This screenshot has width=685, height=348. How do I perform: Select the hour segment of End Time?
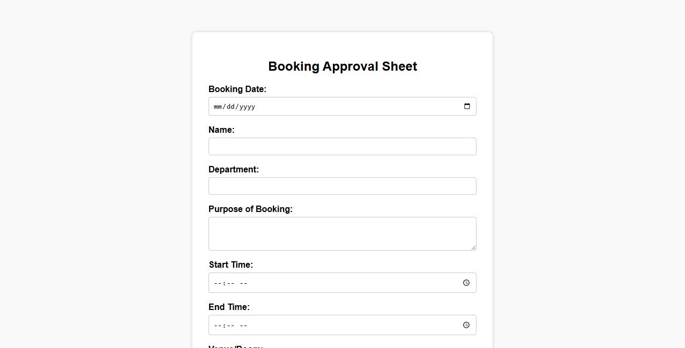217,326
